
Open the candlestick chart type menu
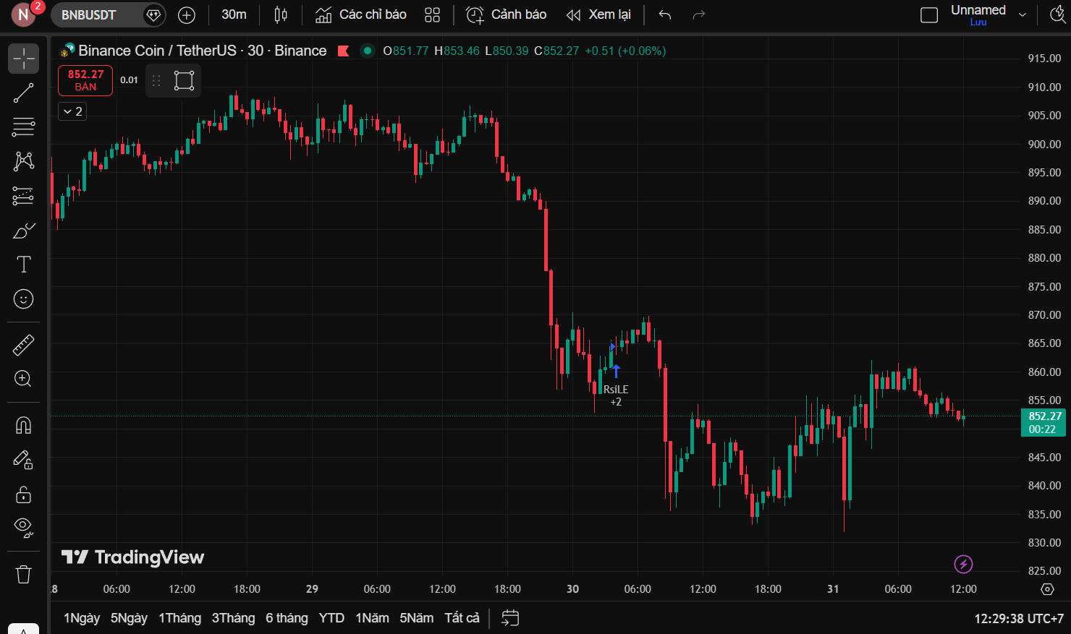pyautogui.click(x=281, y=14)
